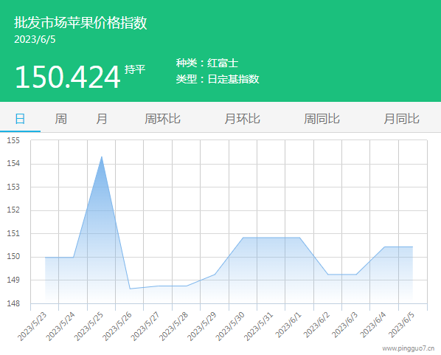The height and width of the screenshot is (355, 441).
Task: Click the chart low point on 2023/5/26
Action: [x=130, y=289]
